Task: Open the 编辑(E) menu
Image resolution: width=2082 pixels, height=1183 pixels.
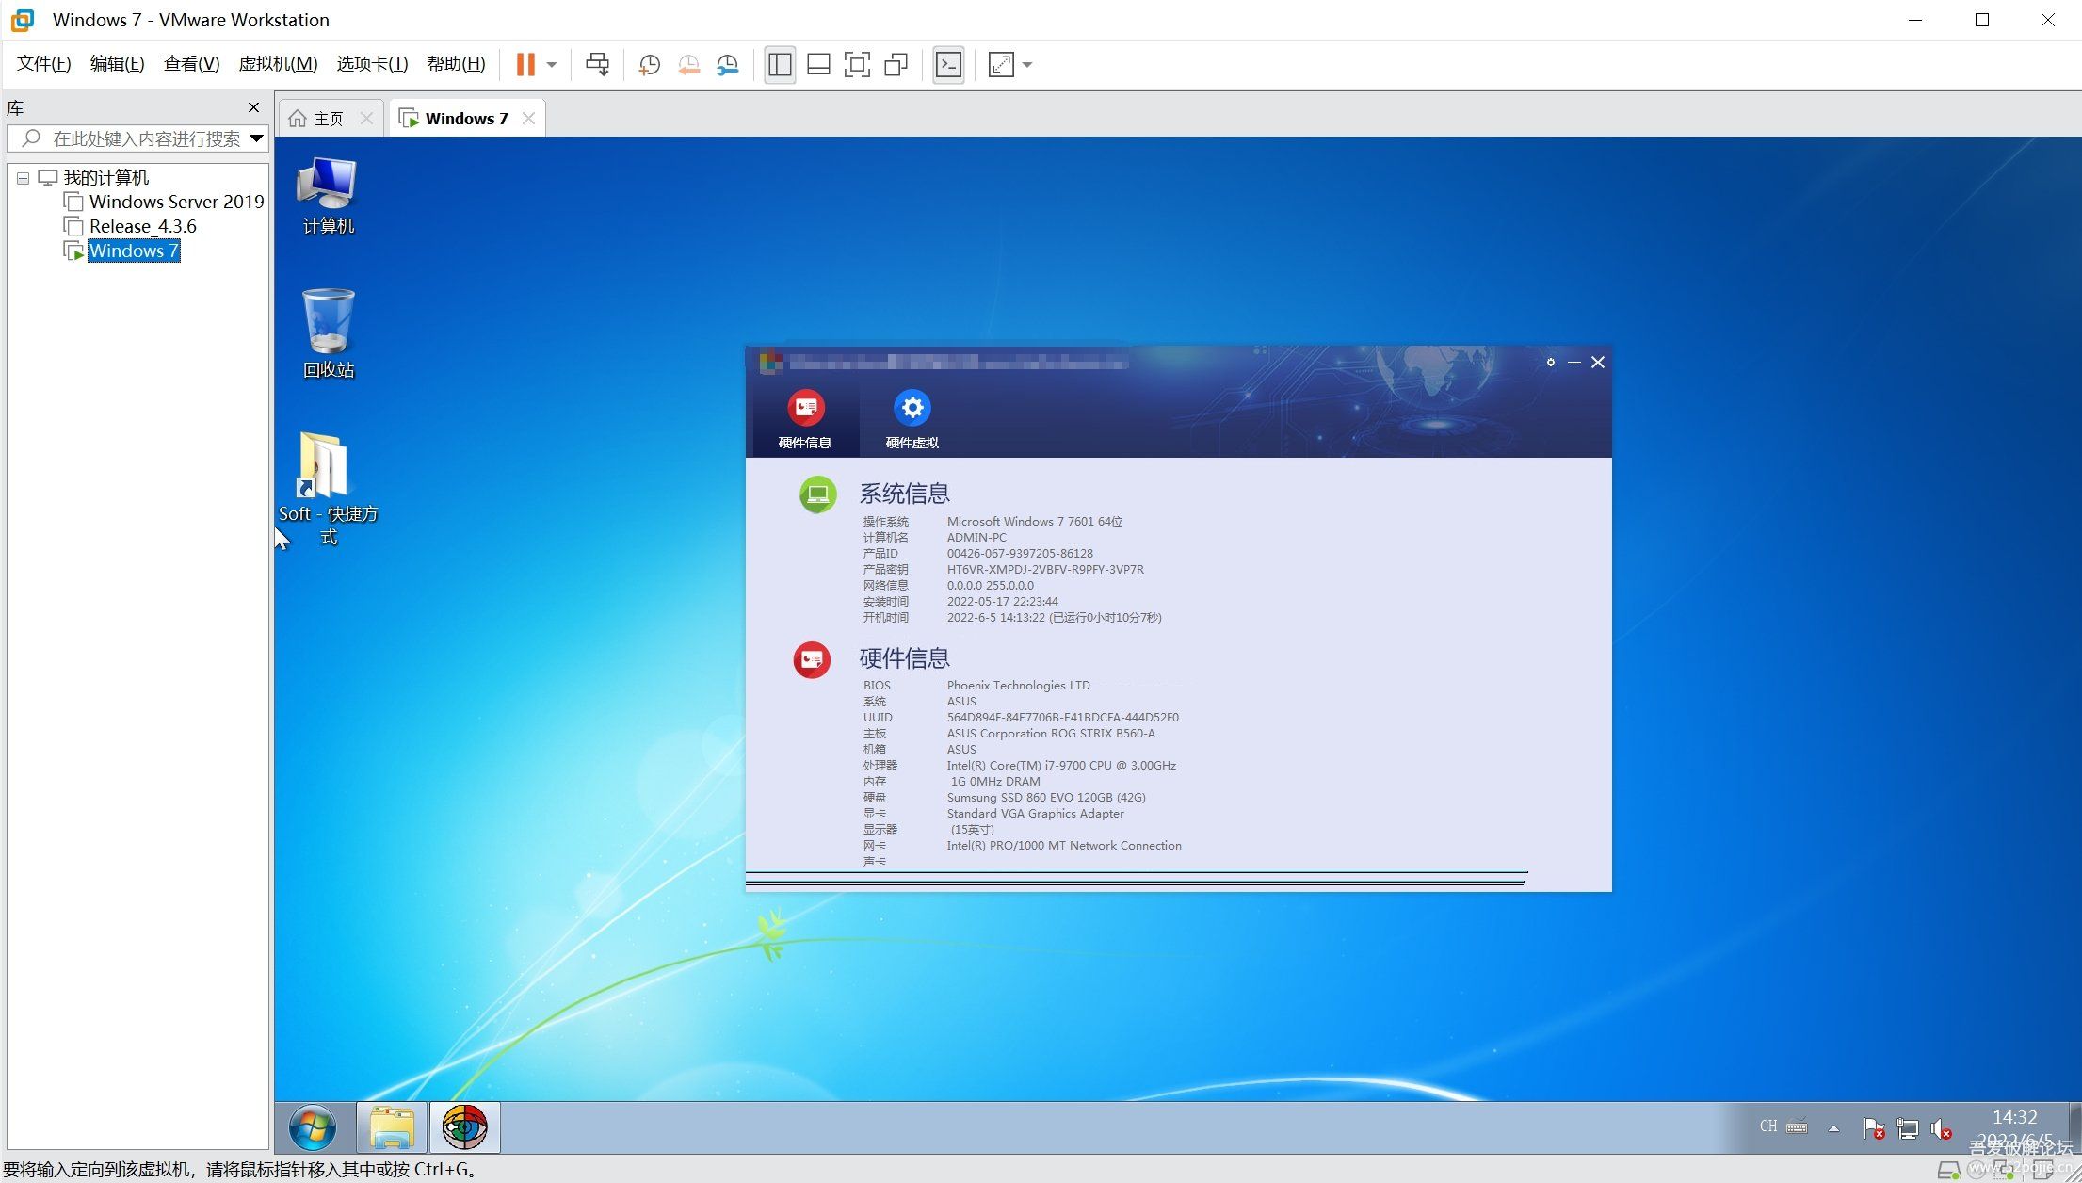Action: point(117,64)
